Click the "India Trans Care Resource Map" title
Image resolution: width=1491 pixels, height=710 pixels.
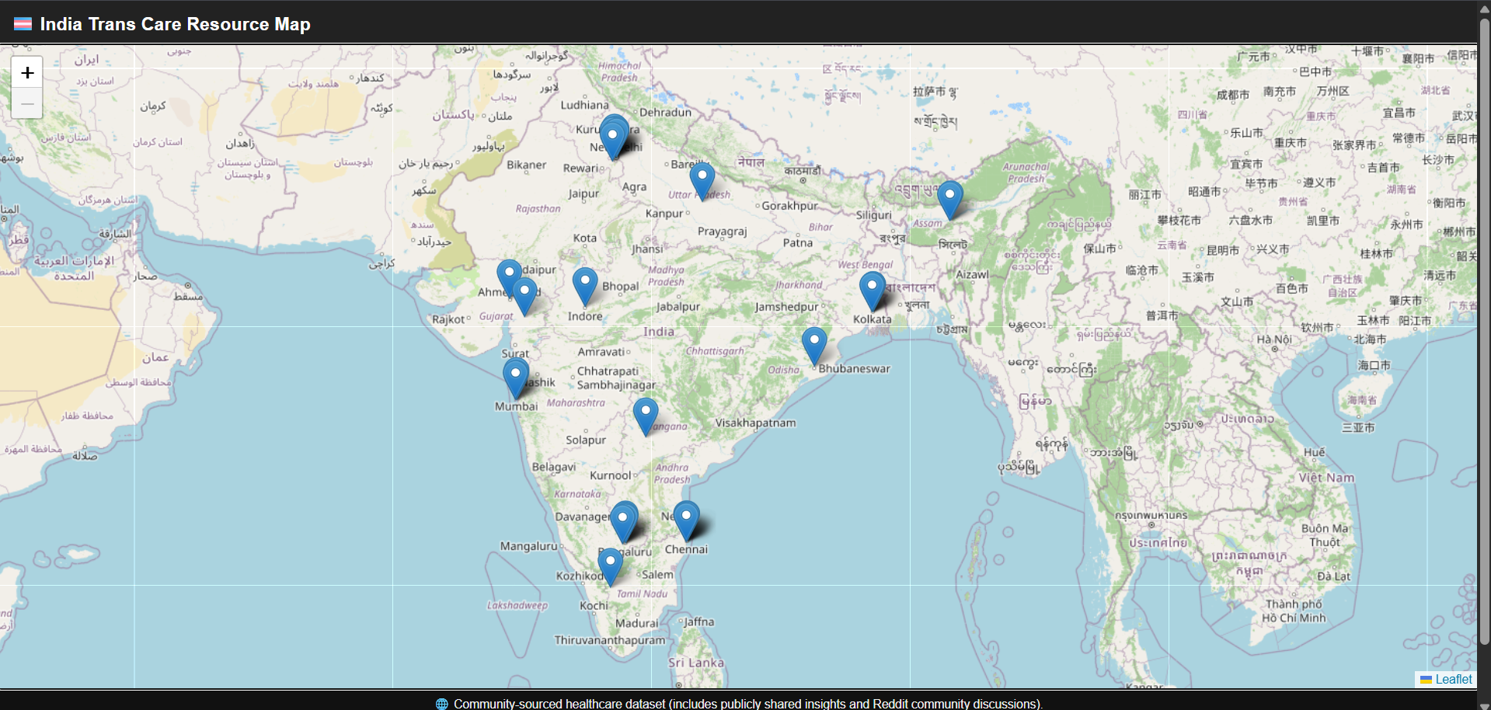(x=175, y=24)
